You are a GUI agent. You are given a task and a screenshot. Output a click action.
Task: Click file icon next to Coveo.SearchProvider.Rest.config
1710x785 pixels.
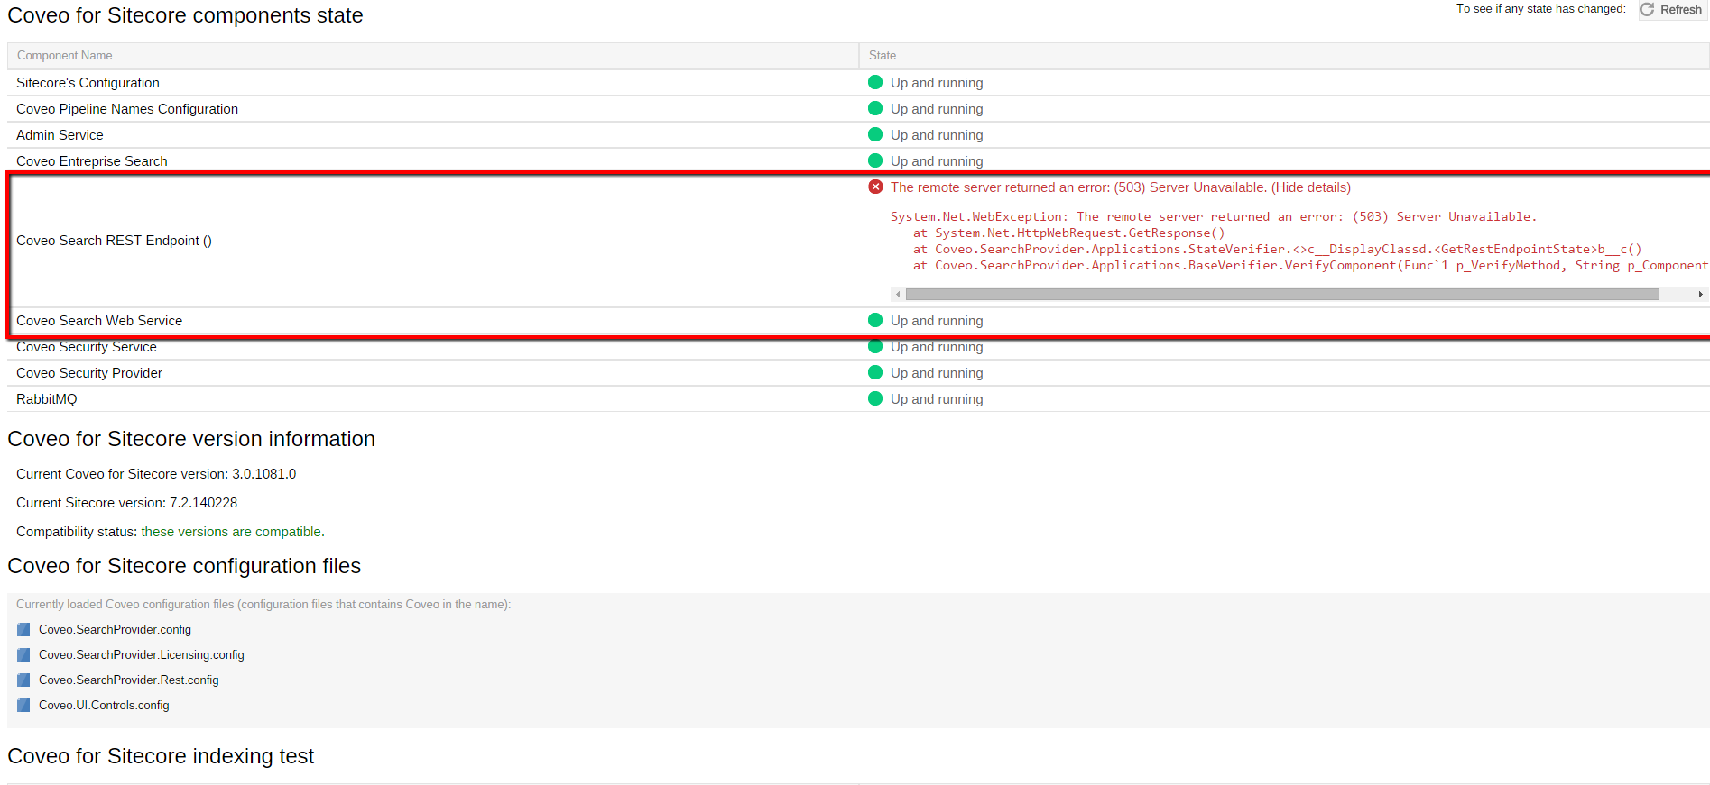tap(23, 680)
